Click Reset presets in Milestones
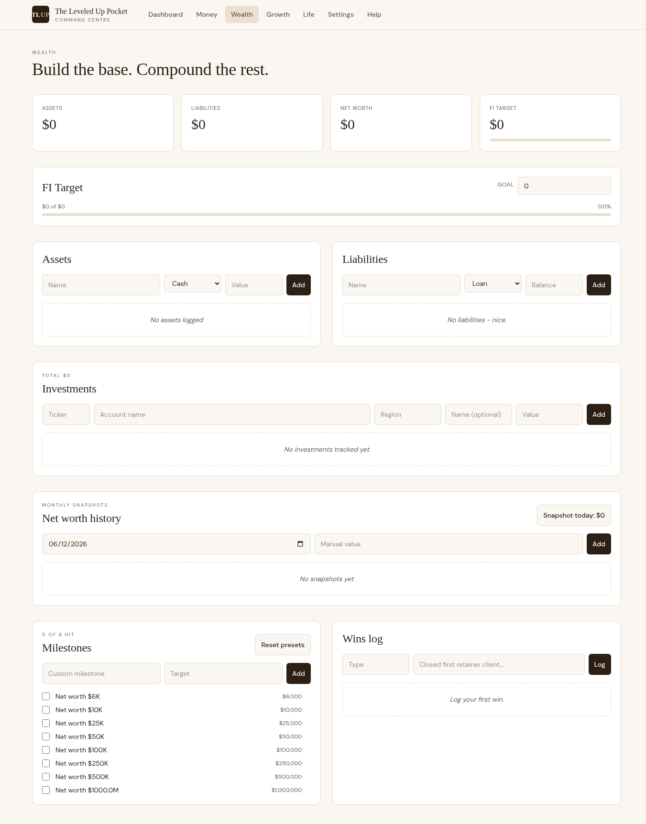646x824 pixels. pos(283,645)
